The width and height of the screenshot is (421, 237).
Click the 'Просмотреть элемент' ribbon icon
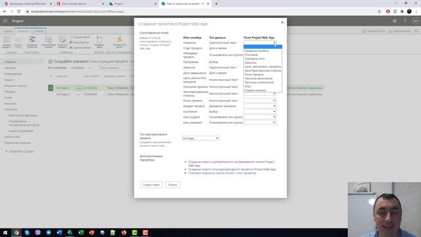(x=49, y=42)
